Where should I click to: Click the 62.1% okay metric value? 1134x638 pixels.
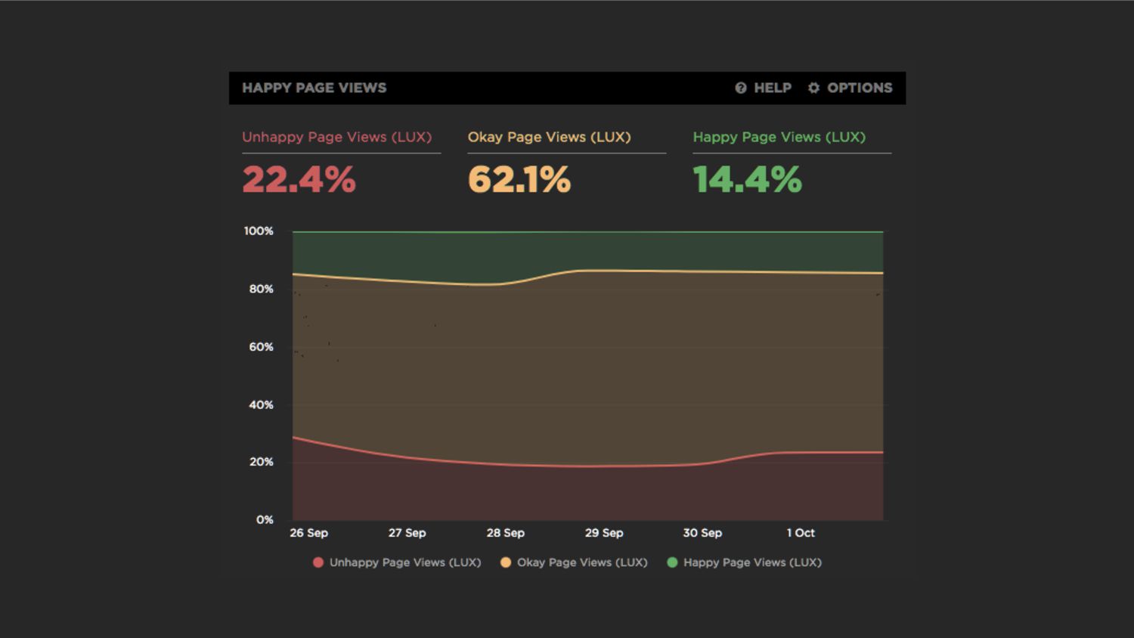[519, 180]
